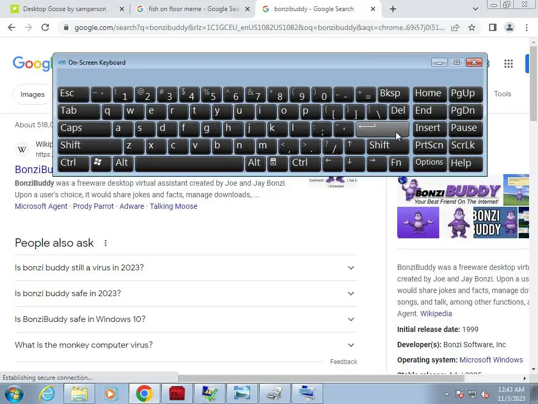Toggle the left Alt key
The image size is (538, 404).
click(123, 163)
